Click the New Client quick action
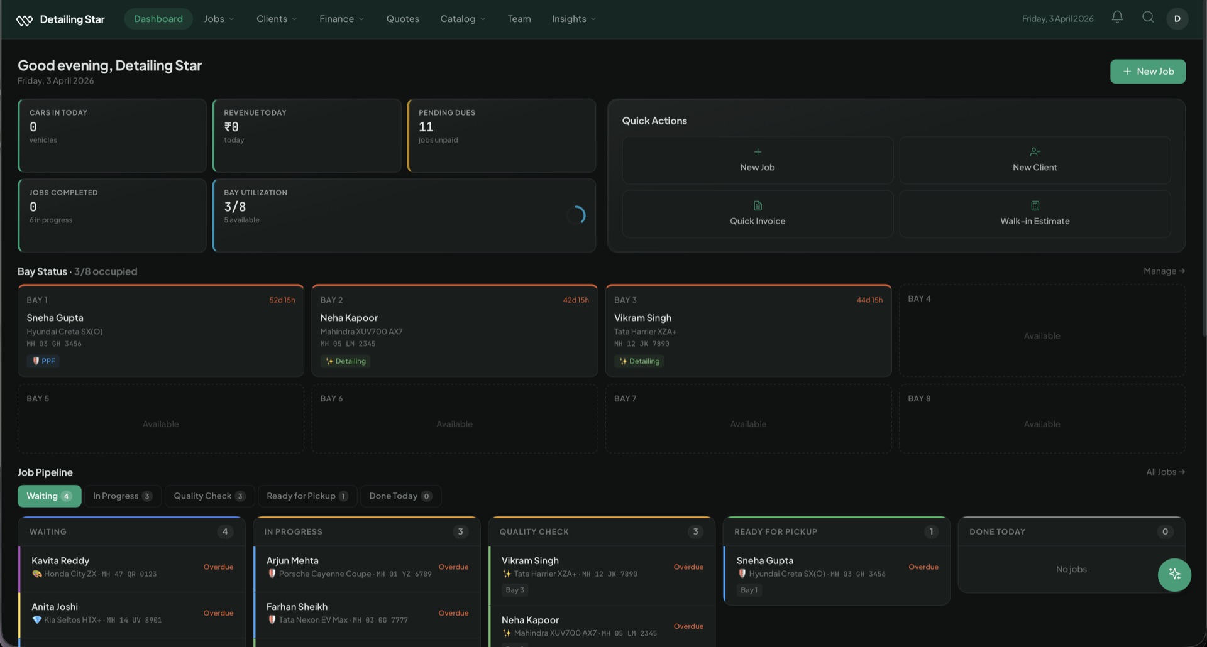Screen dimensions: 1207x647 pyautogui.click(x=1035, y=160)
